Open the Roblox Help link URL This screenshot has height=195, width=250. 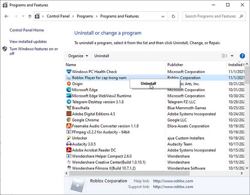click(x=173, y=181)
